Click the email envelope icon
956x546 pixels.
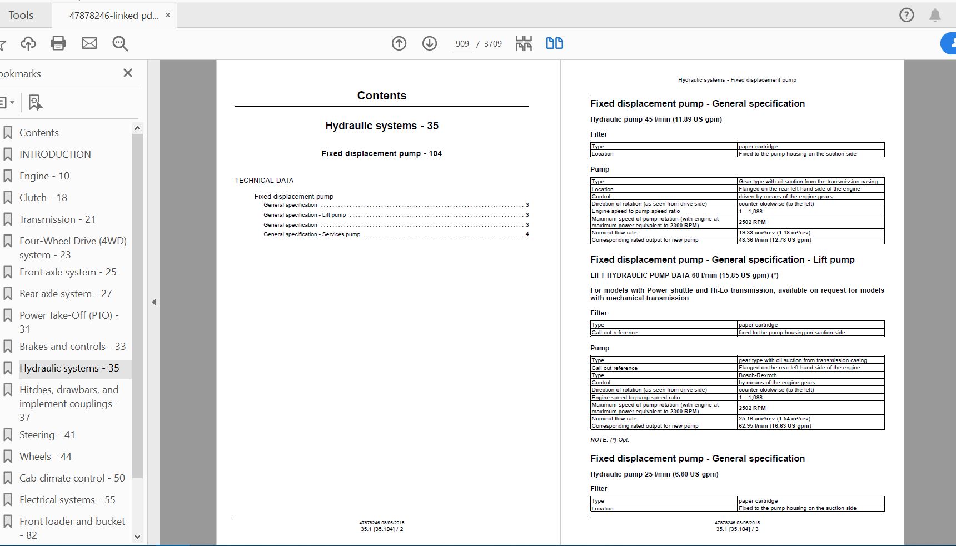tap(89, 43)
